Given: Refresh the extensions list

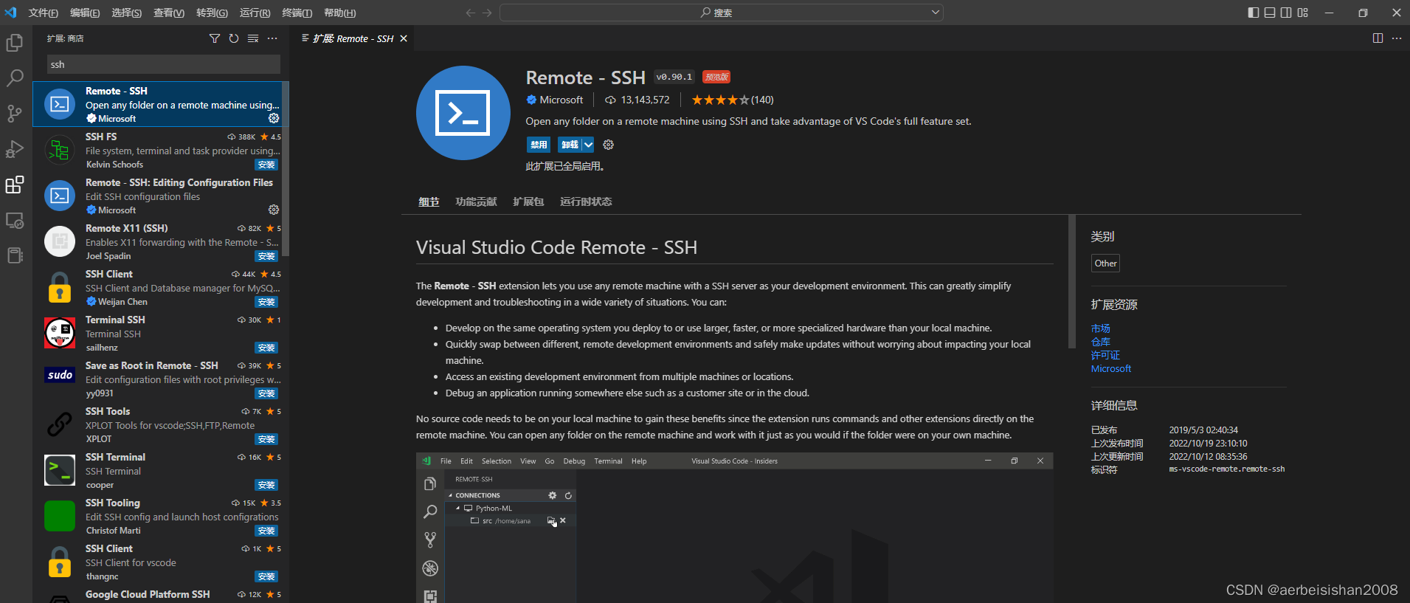Looking at the screenshot, I should pyautogui.click(x=234, y=38).
